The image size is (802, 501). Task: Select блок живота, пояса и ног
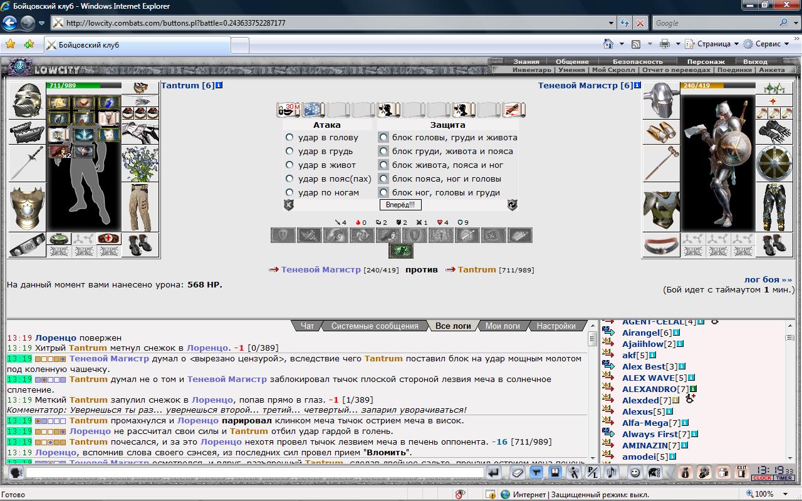(383, 165)
